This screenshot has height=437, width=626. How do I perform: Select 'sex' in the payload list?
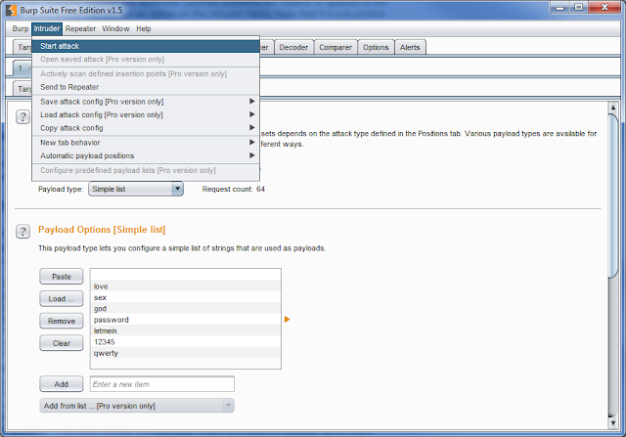[185, 298]
